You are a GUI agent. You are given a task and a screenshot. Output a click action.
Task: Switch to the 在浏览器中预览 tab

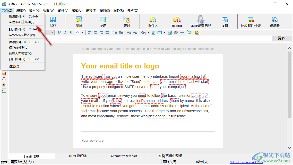(x=170, y=156)
